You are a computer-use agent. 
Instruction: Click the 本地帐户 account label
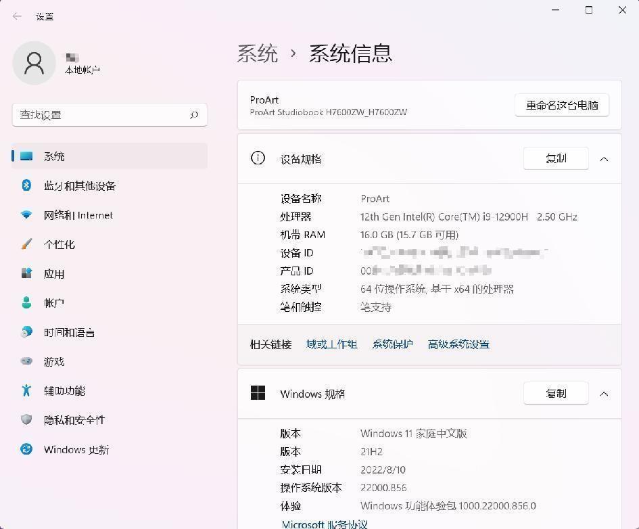pos(82,70)
